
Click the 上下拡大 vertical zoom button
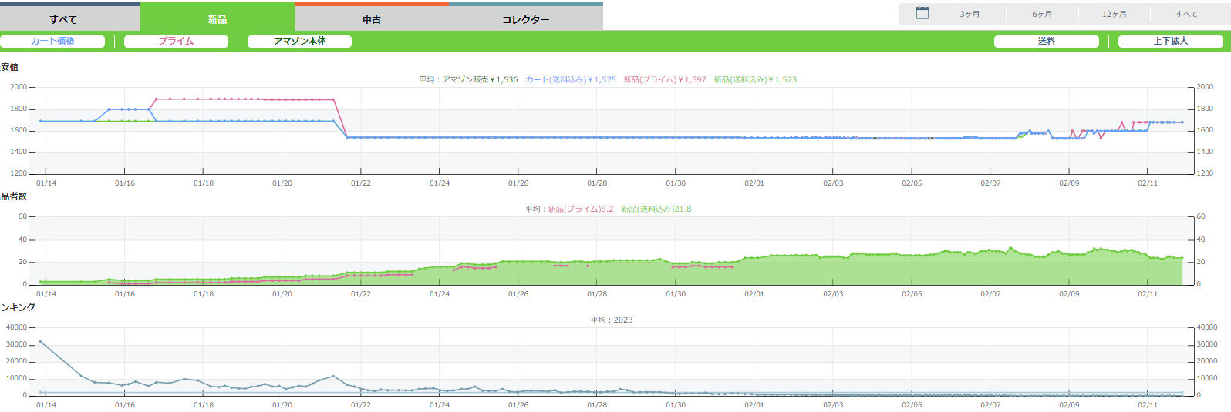pos(1170,42)
